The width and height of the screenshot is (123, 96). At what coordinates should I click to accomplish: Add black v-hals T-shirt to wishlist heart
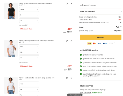[67, 4]
